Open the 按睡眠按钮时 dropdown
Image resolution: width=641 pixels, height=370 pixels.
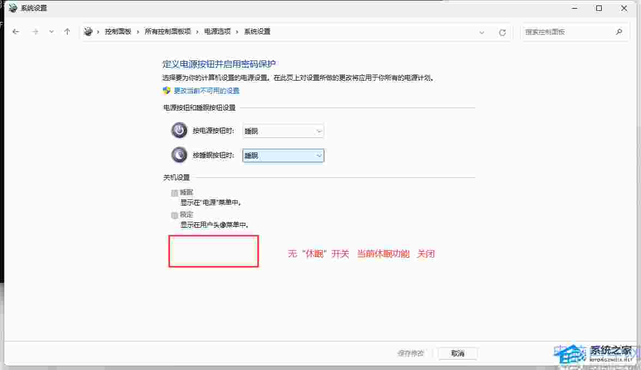coord(283,156)
